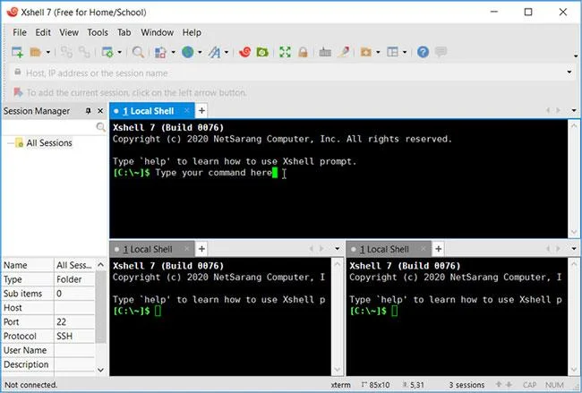Image resolution: width=582 pixels, height=393 pixels.
Task: Open the bottom-right pane tab list dropdown
Action: coord(574,249)
